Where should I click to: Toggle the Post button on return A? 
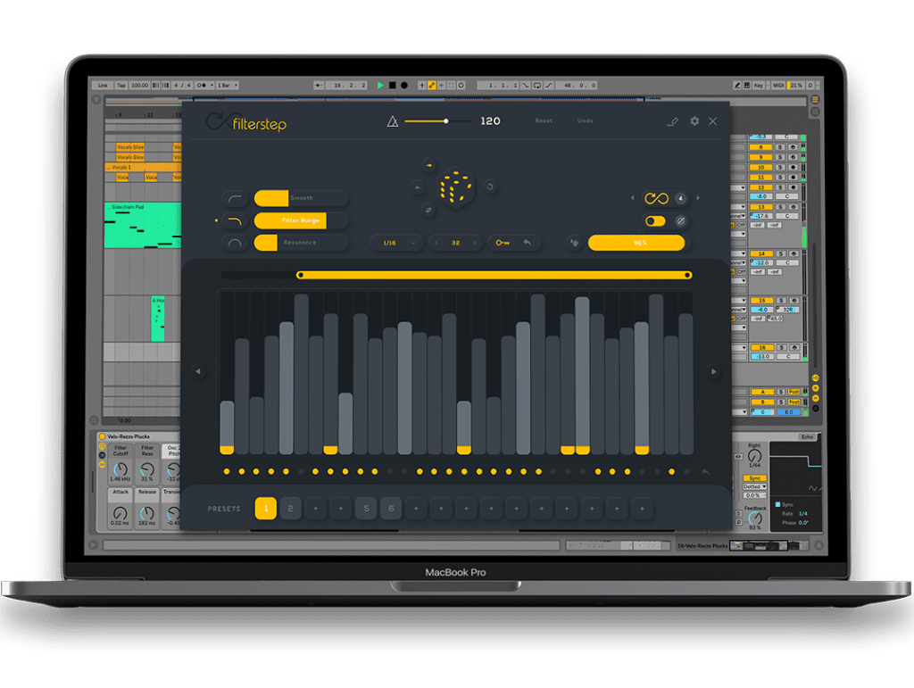(x=794, y=392)
